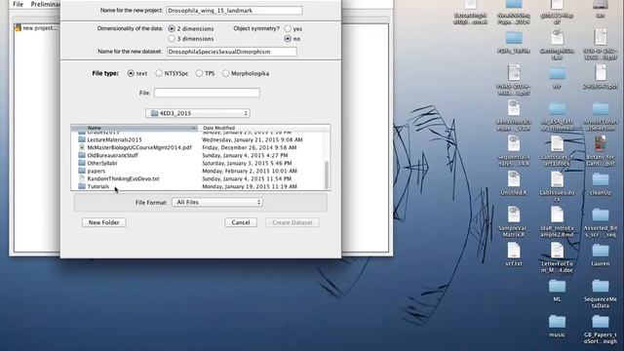Click the date Monday, February 2, 2015
This screenshot has width=624, height=351.
[x=250, y=171]
